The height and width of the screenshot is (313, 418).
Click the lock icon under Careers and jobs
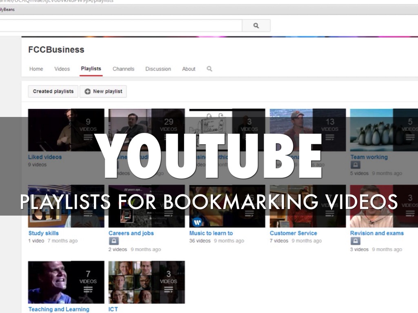tap(113, 241)
